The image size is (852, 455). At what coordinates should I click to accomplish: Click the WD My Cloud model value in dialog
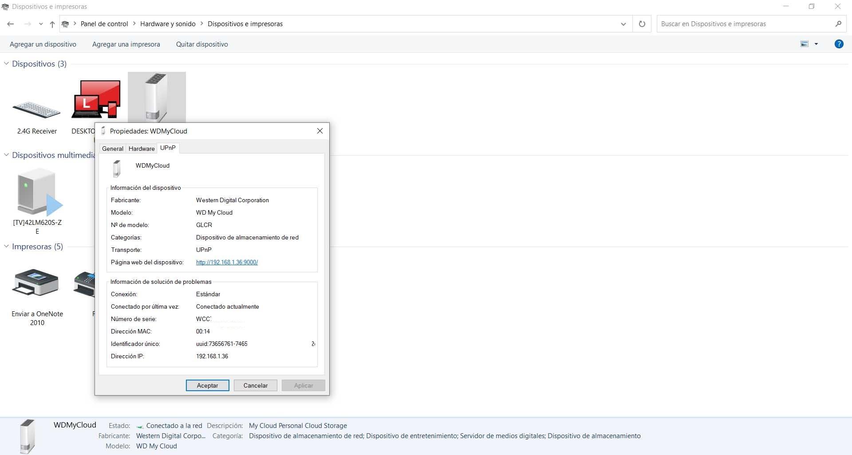tap(214, 212)
